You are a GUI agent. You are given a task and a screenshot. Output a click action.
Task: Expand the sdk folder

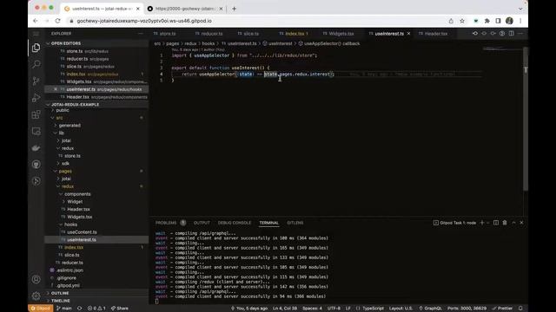66,164
